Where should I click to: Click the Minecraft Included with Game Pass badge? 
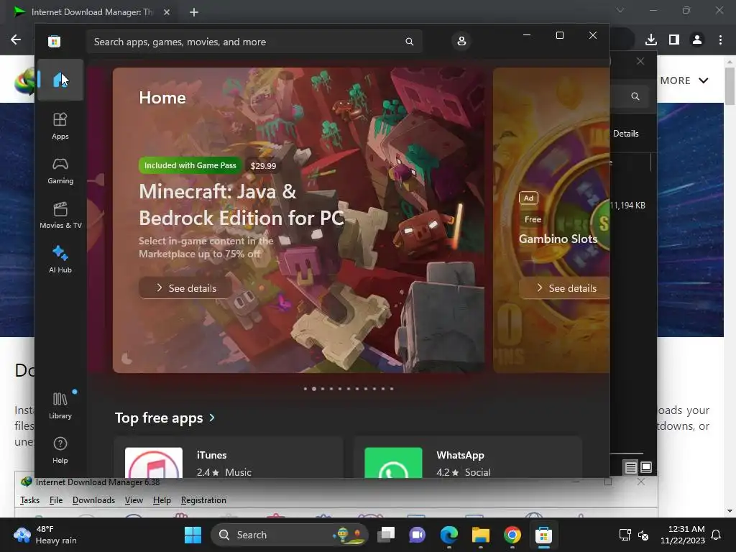190,165
